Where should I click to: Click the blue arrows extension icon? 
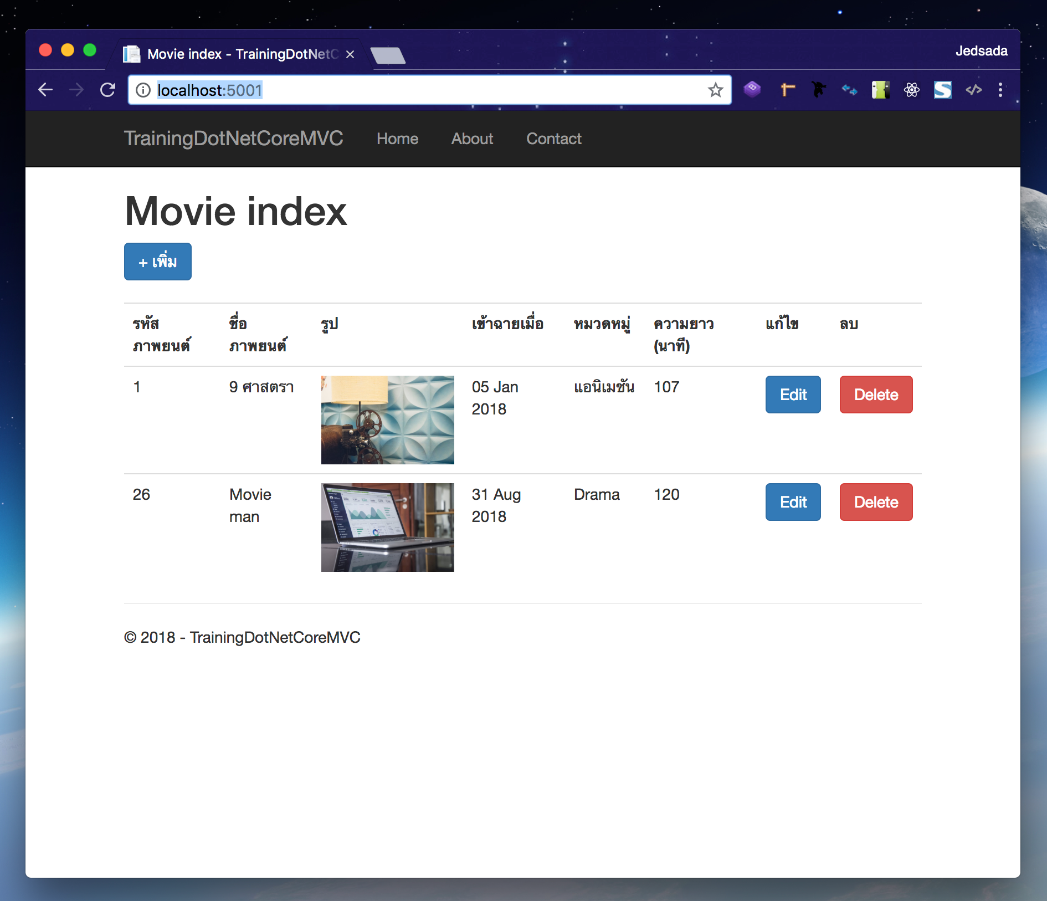(x=850, y=90)
